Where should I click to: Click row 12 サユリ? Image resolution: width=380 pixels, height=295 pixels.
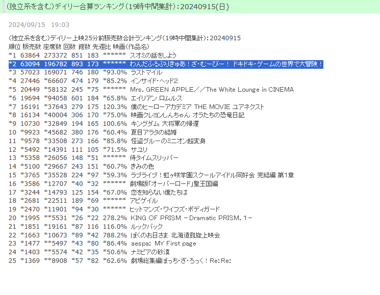pos(78,150)
